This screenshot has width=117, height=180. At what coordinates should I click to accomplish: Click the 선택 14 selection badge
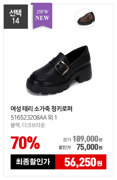tap(16, 17)
